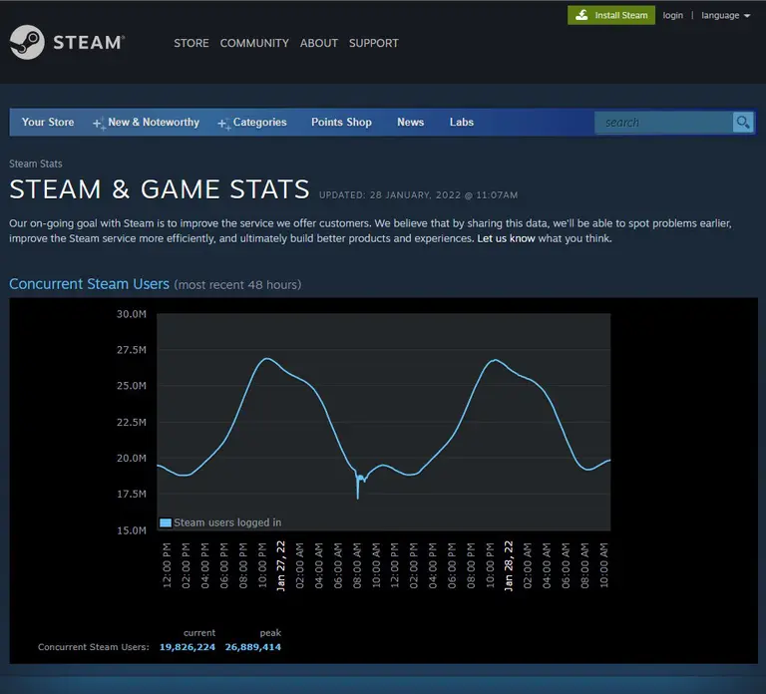Open the Your Store tab
The image size is (766, 694).
click(48, 122)
